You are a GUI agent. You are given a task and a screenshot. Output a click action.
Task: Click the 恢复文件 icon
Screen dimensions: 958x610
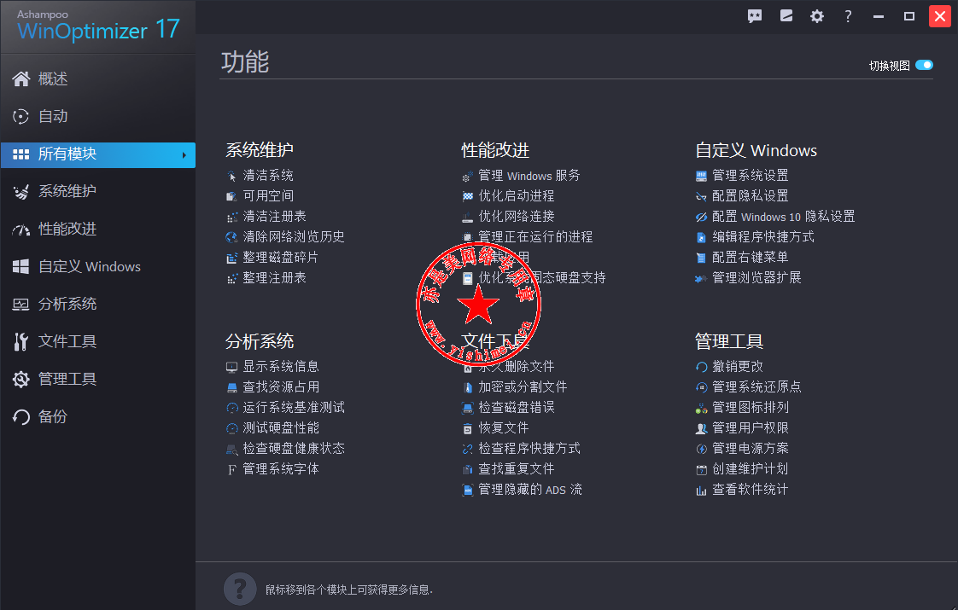(467, 428)
